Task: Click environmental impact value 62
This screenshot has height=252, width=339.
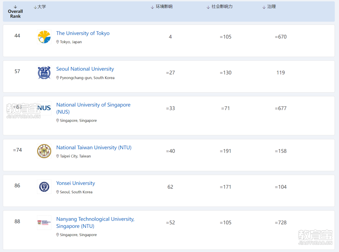Action: tap(170, 187)
